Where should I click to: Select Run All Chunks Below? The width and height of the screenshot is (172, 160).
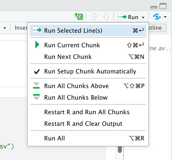pos(88,98)
